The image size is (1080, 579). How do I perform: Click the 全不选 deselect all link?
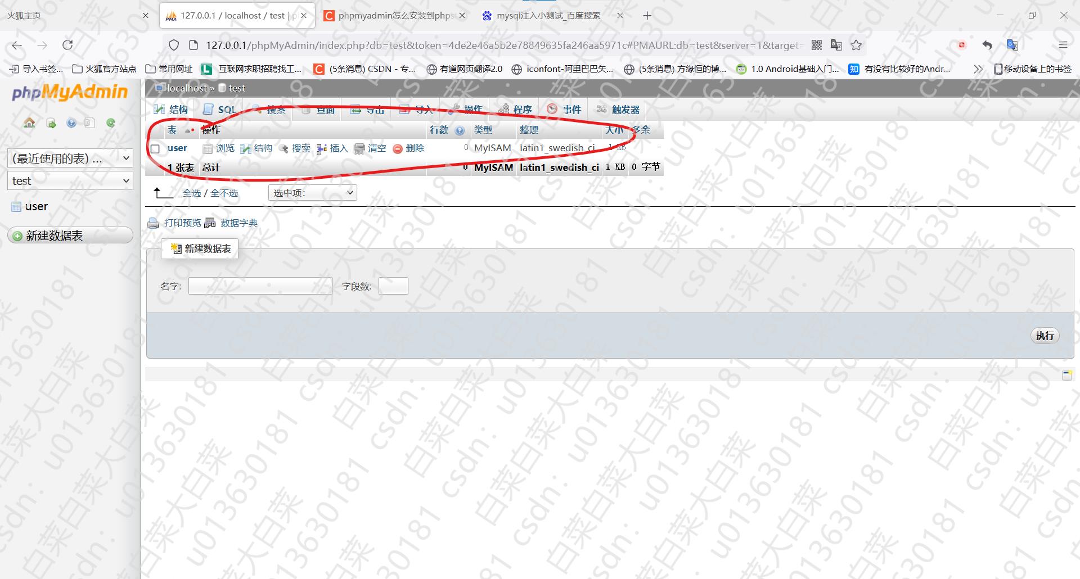(x=224, y=193)
